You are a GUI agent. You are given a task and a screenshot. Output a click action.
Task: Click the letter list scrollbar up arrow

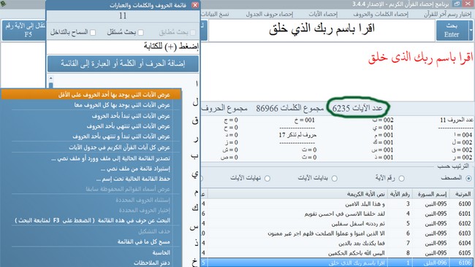point(50,78)
